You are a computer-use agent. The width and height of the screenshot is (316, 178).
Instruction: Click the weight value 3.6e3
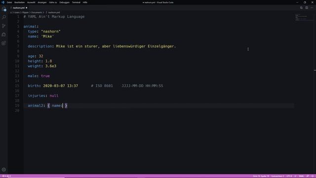(51, 66)
